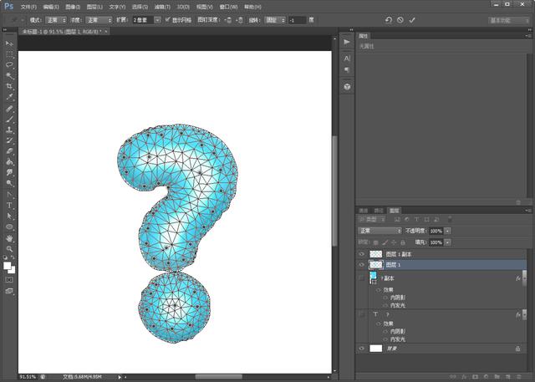Select the Paint Bucket tool
The width and height of the screenshot is (535, 382).
pyautogui.click(x=9, y=161)
